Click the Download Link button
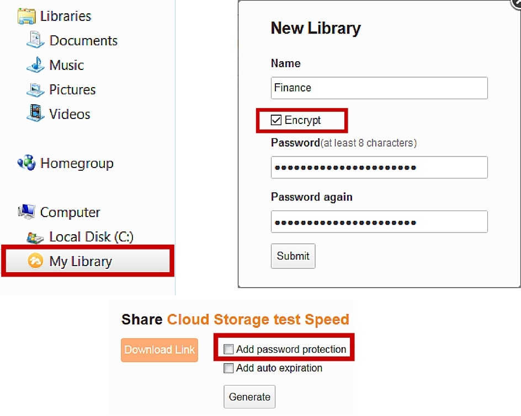Viewport: 521px width, 416px height. pyautogui.click(x=160, y=350)
